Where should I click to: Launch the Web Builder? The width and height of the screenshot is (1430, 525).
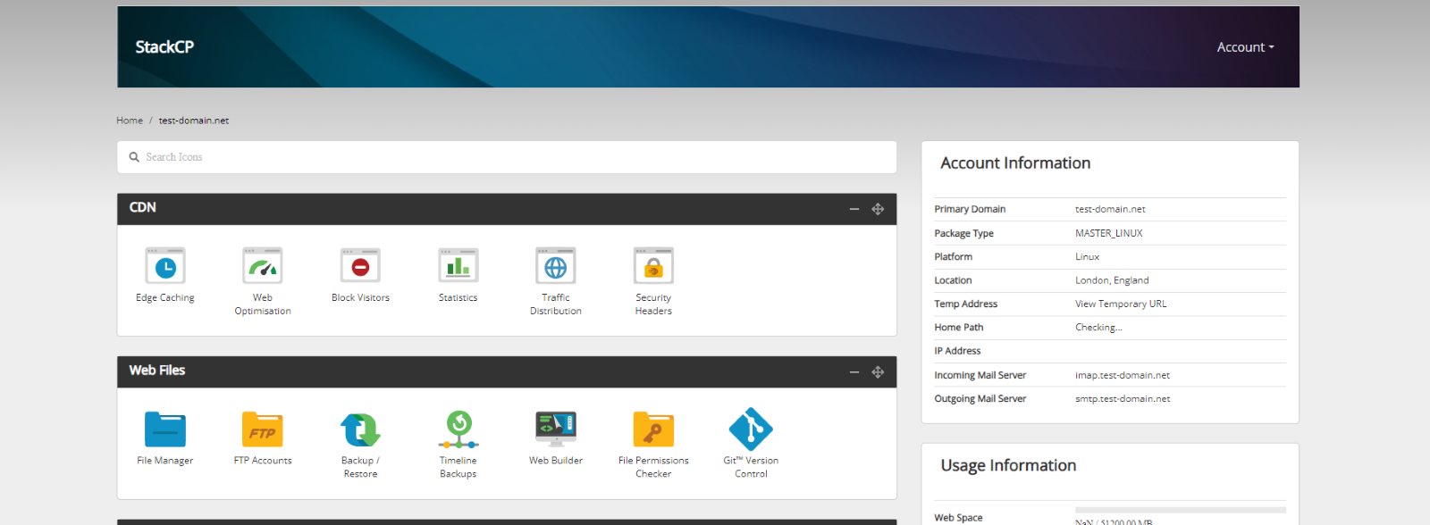click(555, 429)
